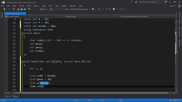This screenshot has width=182, height=102.
Task: Open the View menu
Action: click(x=14, y=6)
